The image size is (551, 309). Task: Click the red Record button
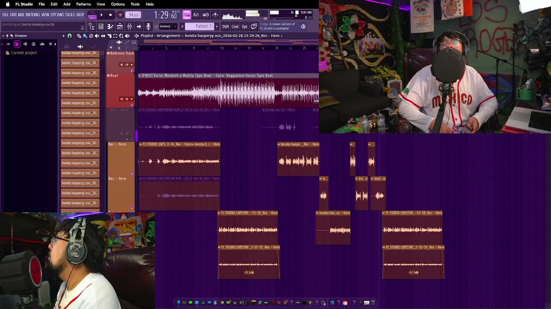(121, 15)
